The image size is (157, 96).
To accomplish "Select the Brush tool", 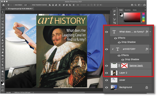I will point(3,37).
